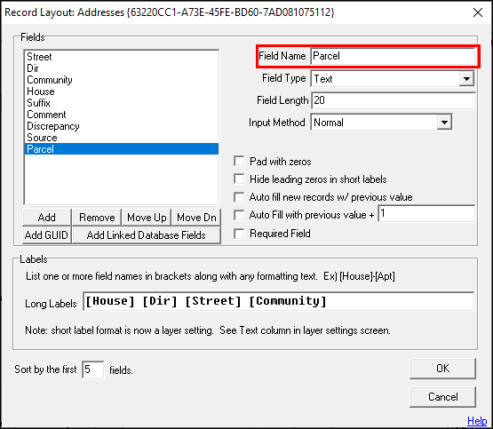
Task: Confirm changes with the OK button
Action: coord(442,369)
